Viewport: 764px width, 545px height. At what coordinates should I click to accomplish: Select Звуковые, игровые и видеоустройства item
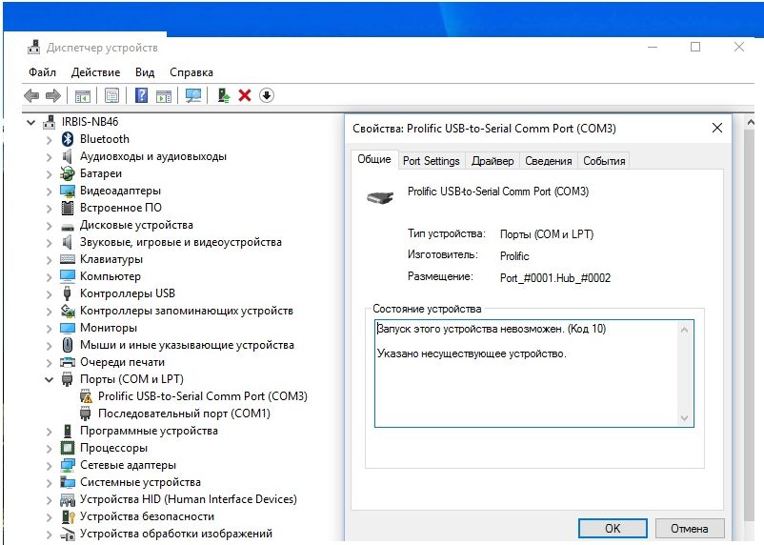click(181, 242)
